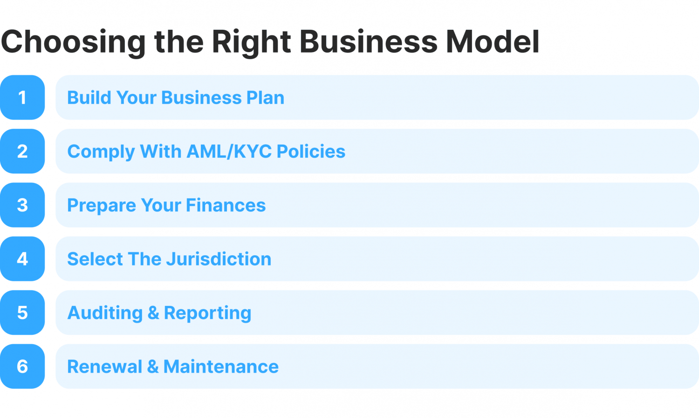699x418 pixels.
Task: Click the Choosing the Right Business Model heading
Action: pos(270,42)
